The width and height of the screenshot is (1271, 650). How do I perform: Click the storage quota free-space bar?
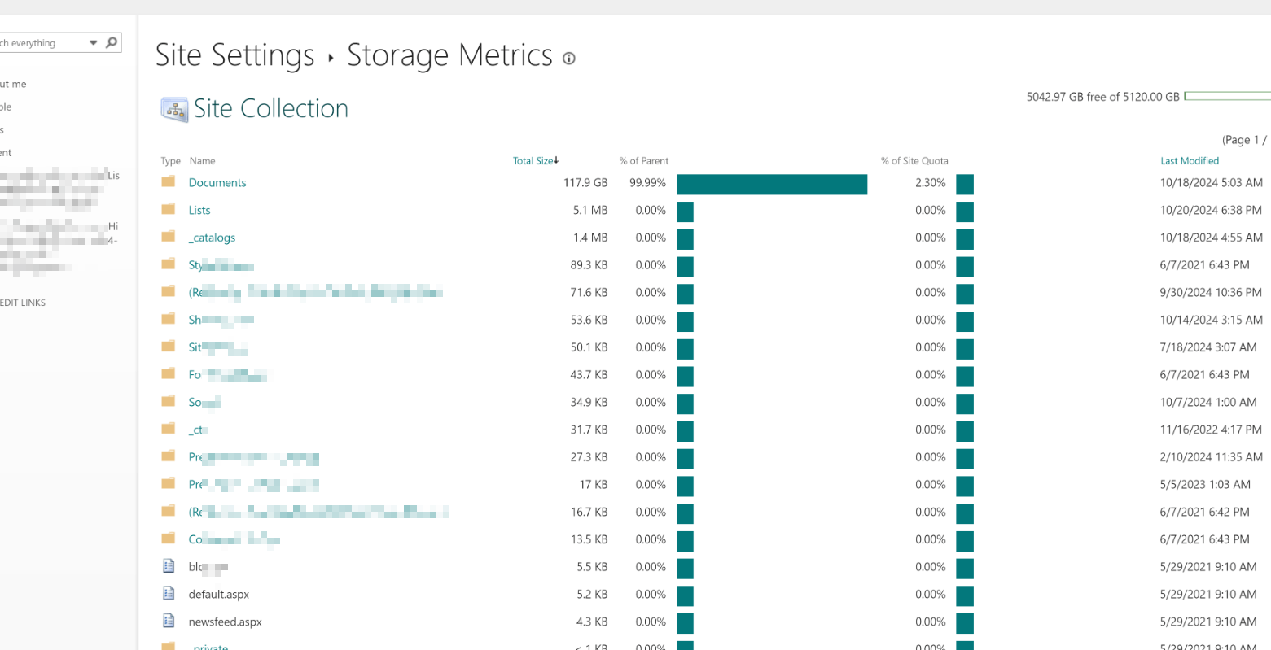click(1227, 96)
